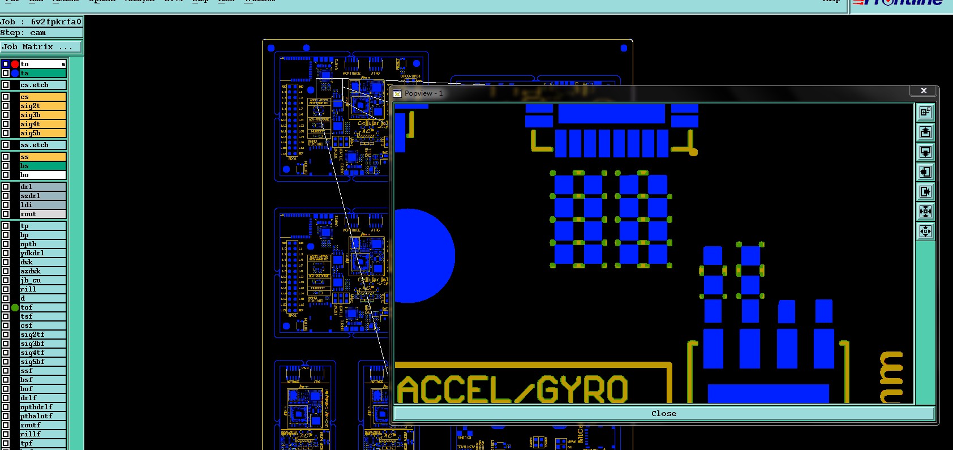The width and height of the screenshot is (953, 450).
Task: Open the Job Matrix ... button
Action: [41, 47]
